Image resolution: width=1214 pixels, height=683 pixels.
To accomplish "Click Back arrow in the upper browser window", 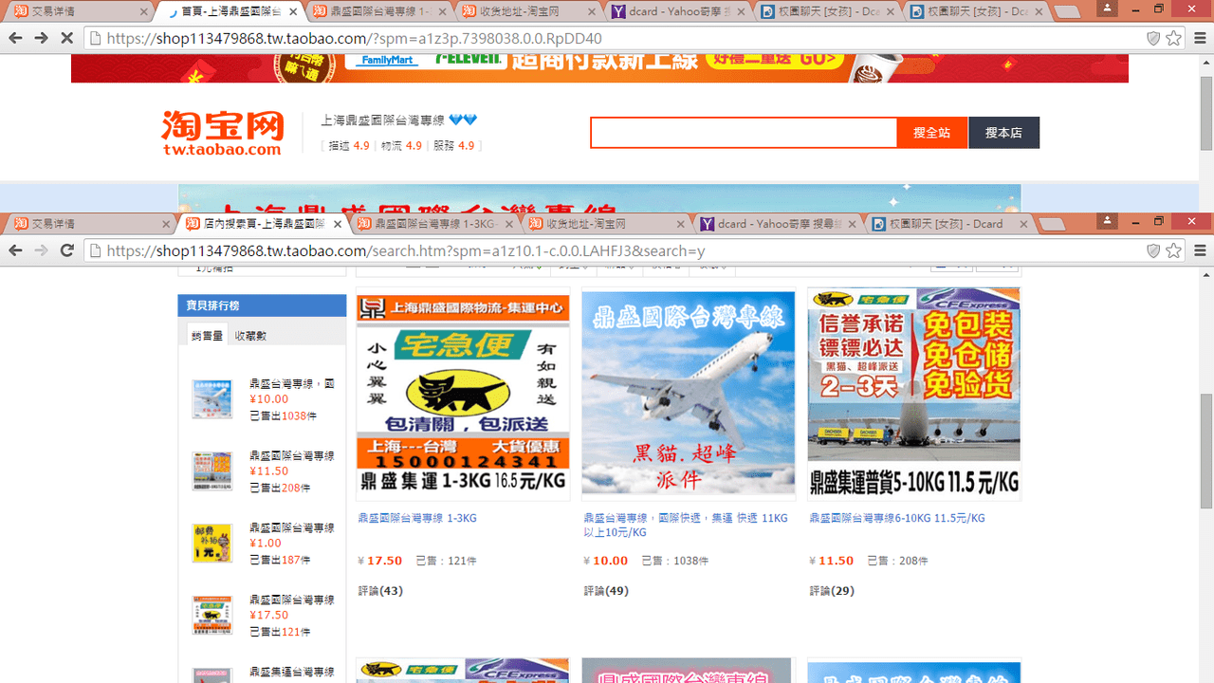I will click(x=15, y=38).
